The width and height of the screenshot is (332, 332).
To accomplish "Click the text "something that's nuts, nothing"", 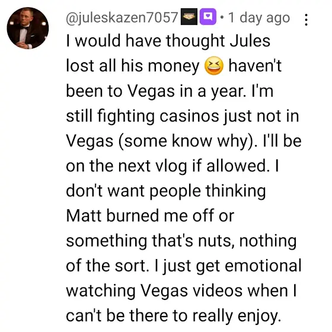I will (181, 241).
